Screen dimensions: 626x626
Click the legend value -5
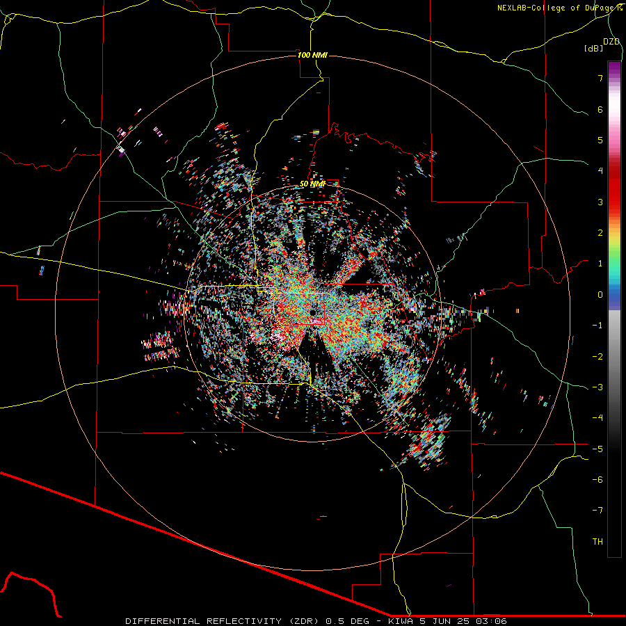(x=597, y=449)
